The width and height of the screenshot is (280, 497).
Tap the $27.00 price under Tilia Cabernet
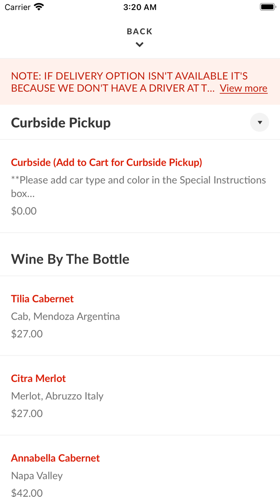[26, 333]
